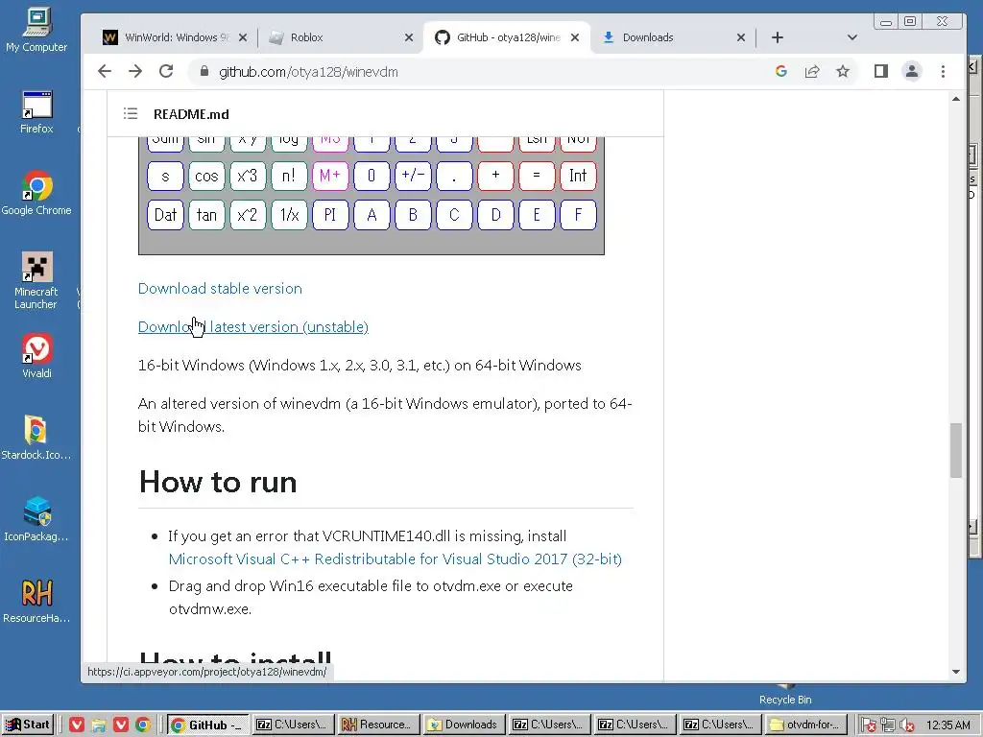The width and height of the screenshot is (983, 737).
Task: Open the file explorer quick launch icon
Action: [x=99, y=725]
